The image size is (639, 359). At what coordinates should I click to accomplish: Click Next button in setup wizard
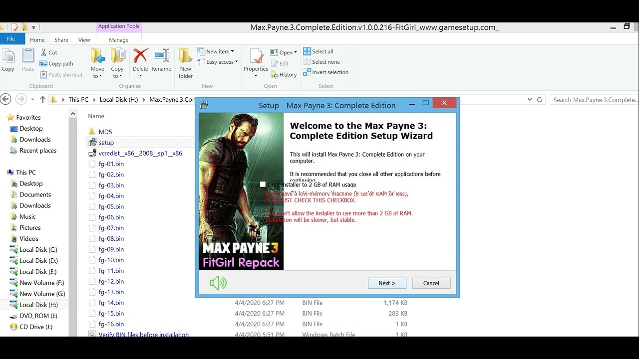(x=387, y=283)
